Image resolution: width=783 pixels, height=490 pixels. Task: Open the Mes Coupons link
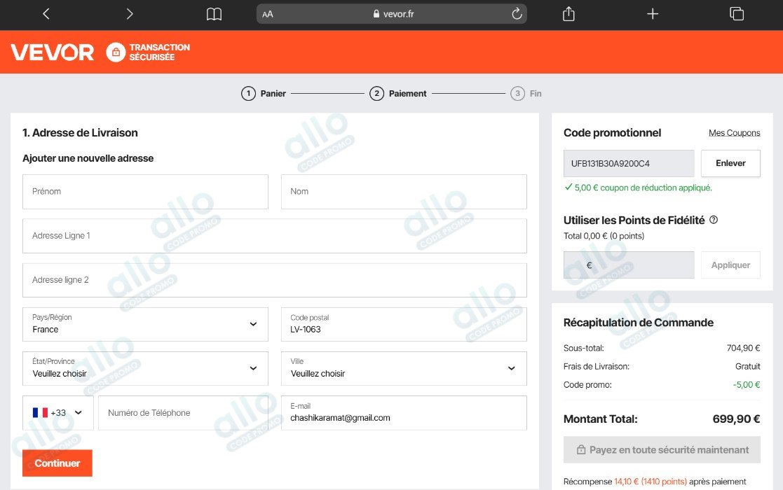[x=734, y=132]
